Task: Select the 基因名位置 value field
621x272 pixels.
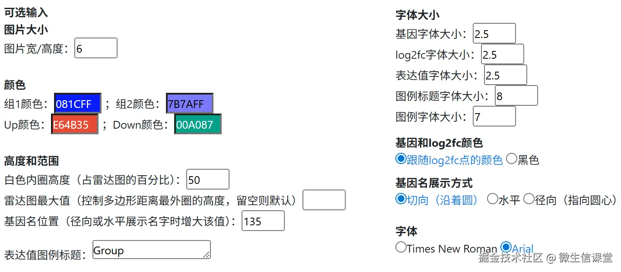Action: [x=262, y=221]
